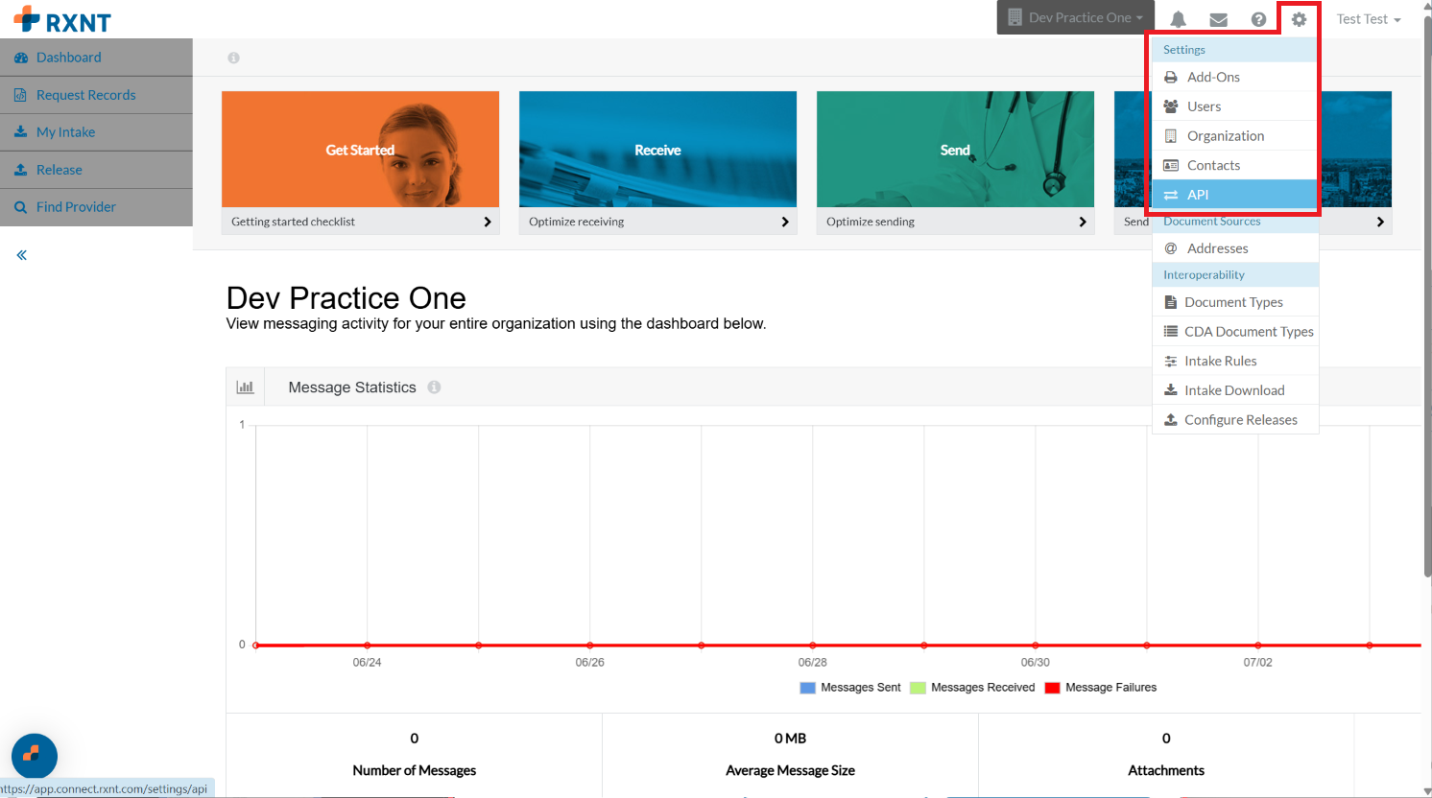Click the RXNT logo
Screen dimensions: 1432x798
point(62,19)
